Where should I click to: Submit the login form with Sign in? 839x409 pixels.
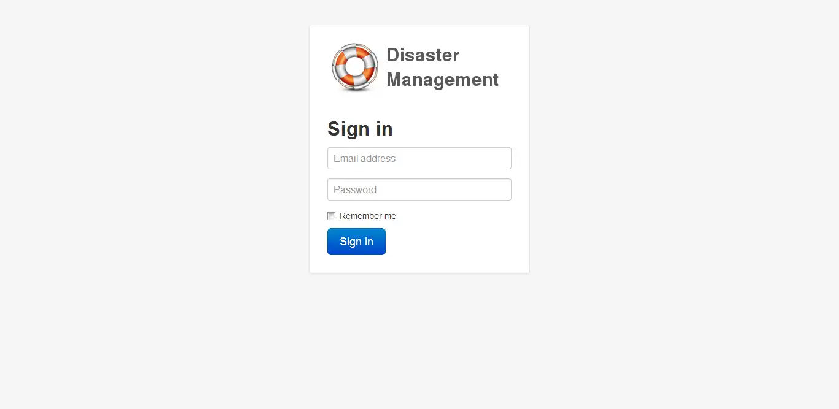[x=356, y=242]
